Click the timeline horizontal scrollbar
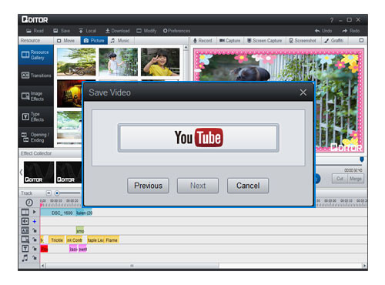Viewport: 385px width, 285px height. pyautogui.click(x=132, y=266)
